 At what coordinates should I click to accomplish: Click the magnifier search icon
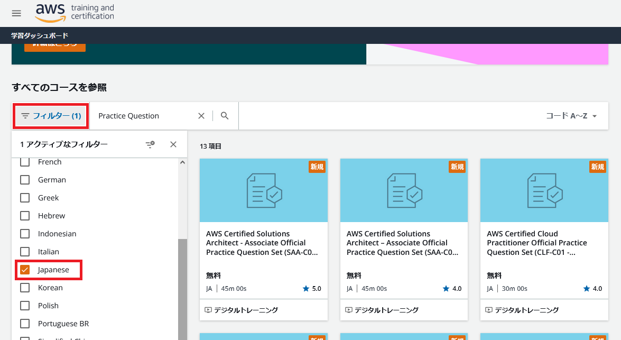coord(225,116)
